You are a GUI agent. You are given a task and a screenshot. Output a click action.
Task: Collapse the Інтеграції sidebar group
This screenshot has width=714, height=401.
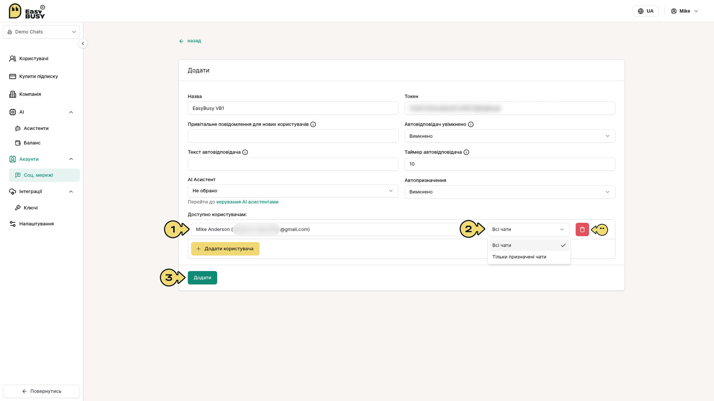click(x=71, y=192)
